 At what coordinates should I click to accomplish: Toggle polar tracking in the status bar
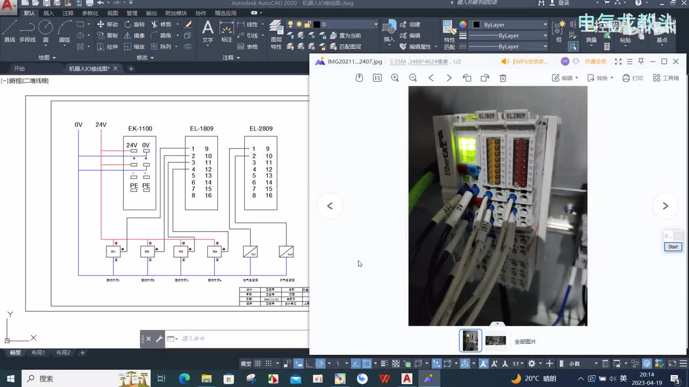[x=320, y=363]
